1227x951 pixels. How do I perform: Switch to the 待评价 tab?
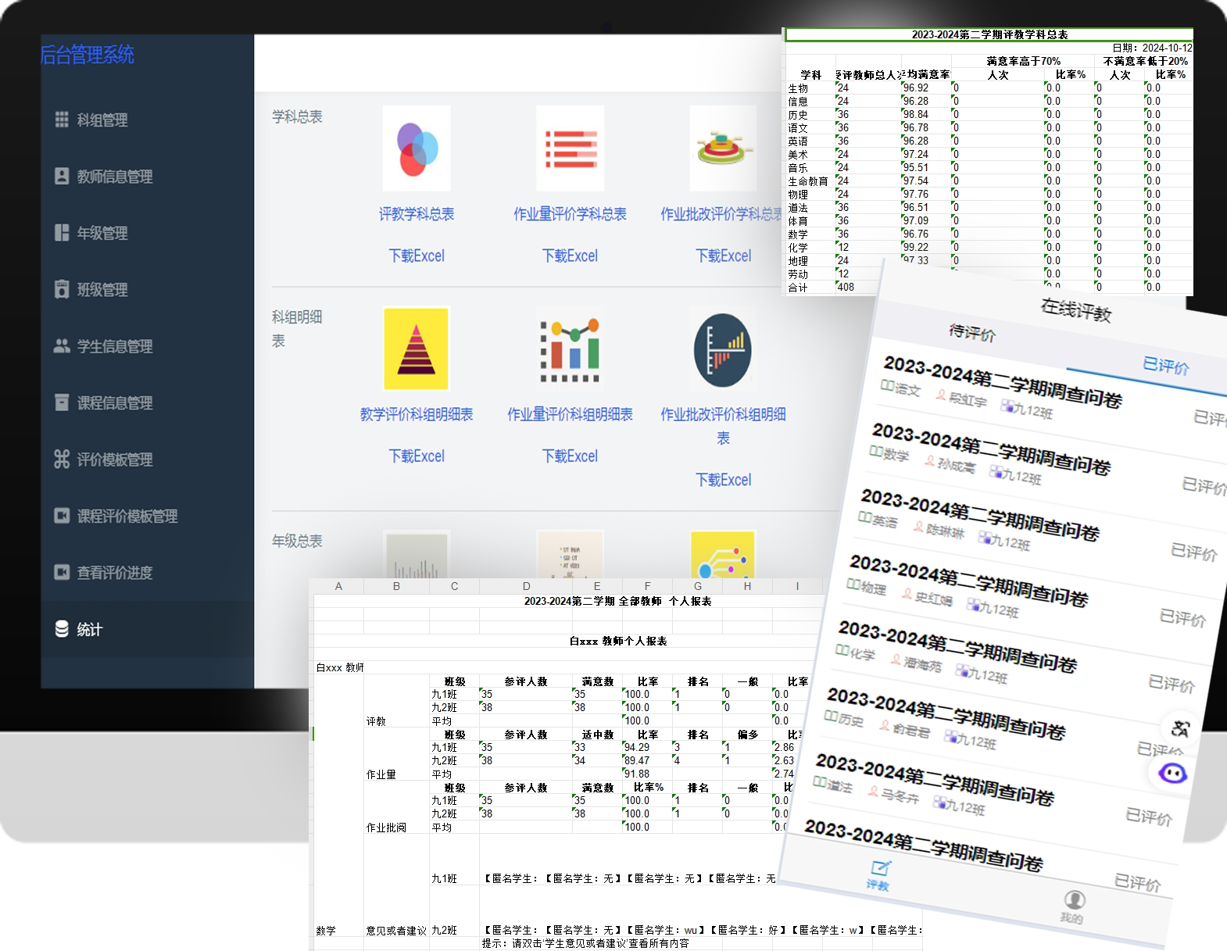pos(972,333)
